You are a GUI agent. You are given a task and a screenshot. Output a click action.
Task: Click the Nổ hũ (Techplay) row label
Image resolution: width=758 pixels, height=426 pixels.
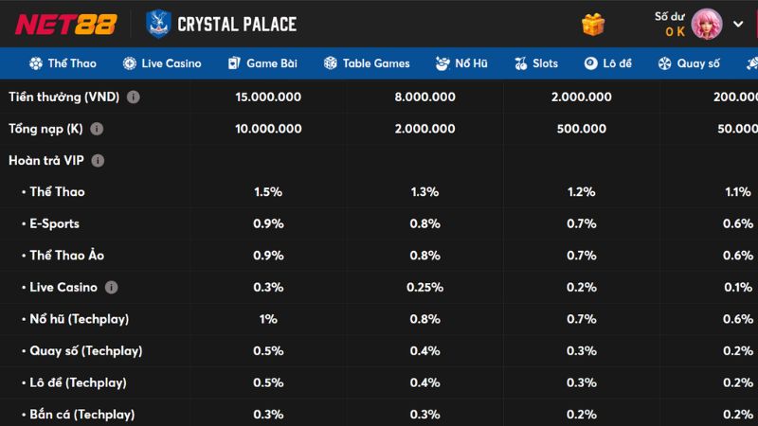click(79, 319)
